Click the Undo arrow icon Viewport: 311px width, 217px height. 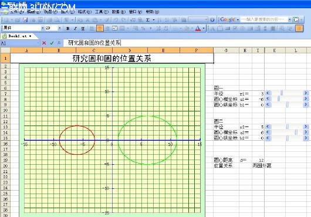click(x=116, y=20)
